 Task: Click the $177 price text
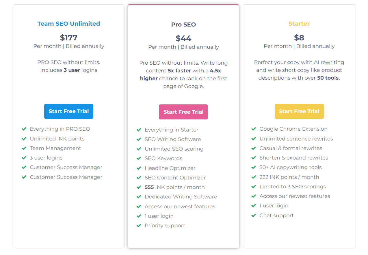(69, 37)
